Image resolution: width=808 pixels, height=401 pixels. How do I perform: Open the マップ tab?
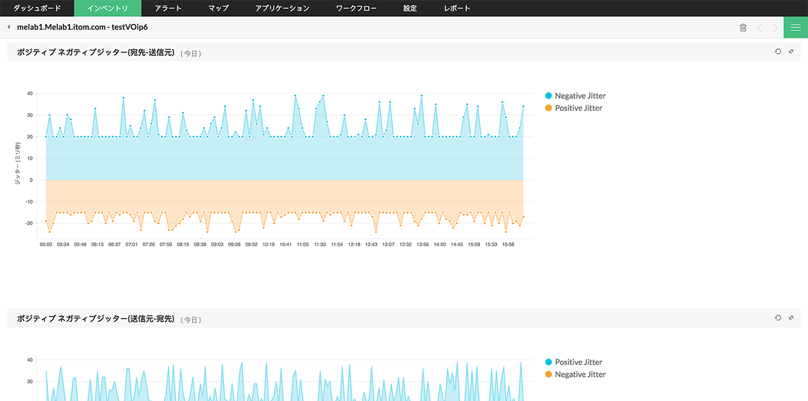point(218,8)
